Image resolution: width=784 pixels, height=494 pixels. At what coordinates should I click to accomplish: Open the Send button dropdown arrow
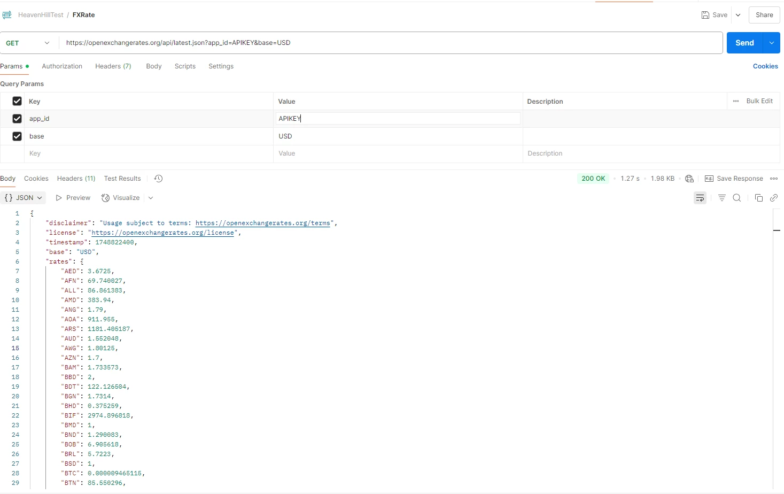772,43
